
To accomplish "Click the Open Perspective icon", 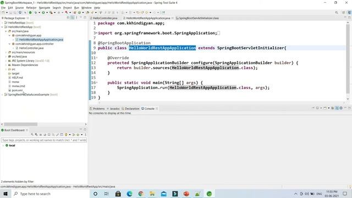I will [343, 13].
